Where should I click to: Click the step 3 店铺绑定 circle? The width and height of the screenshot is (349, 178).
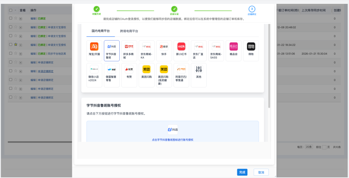click(x=252, y=9)
